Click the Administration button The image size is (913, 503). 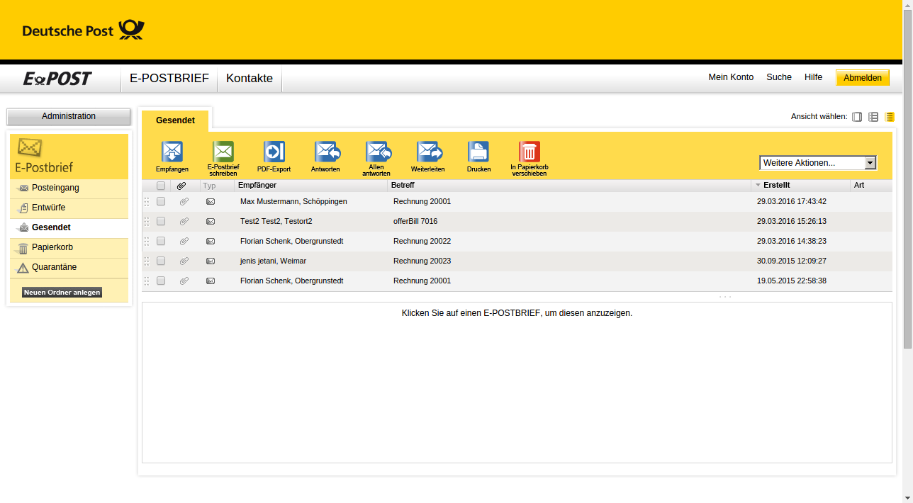click(69, 116)
